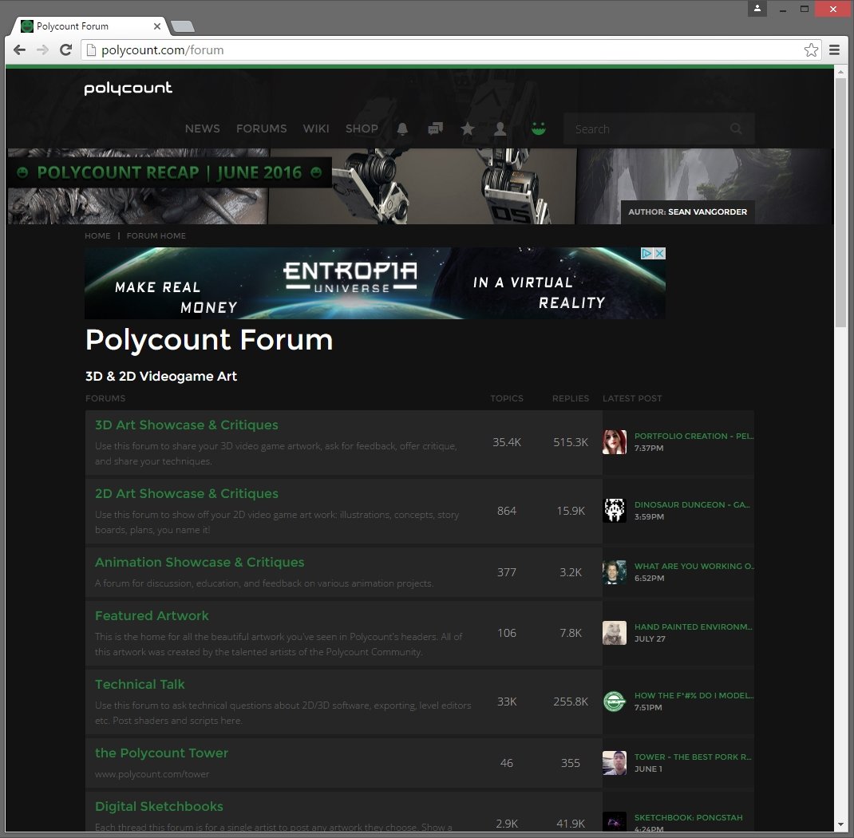Screen dimensions: 854x838
Task: Reload the page with the refresh button
Action: click(x=66, y=50)
